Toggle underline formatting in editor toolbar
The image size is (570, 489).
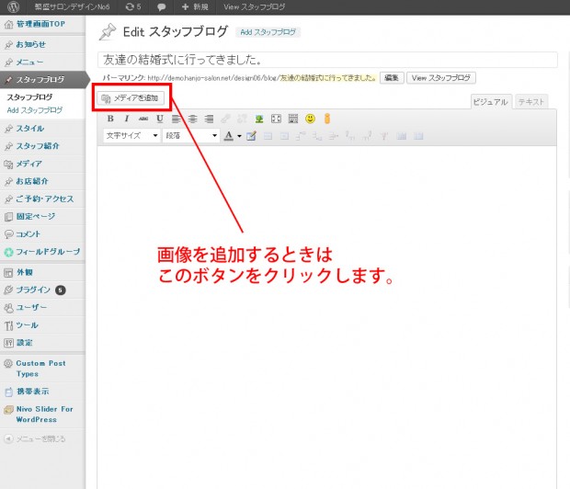(159, 119)
